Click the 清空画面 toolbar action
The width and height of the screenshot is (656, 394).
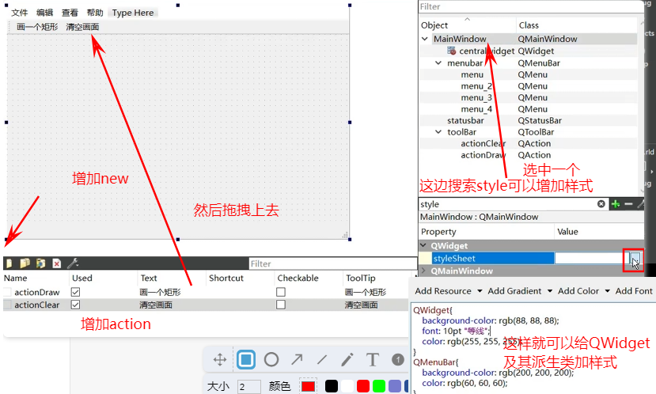(82, 27)
